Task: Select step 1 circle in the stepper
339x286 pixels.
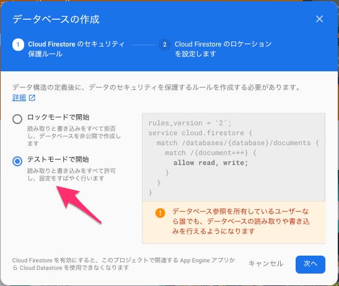Action: 18,45
